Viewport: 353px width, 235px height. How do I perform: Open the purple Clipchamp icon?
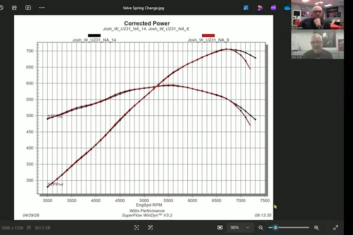(273, 8)
